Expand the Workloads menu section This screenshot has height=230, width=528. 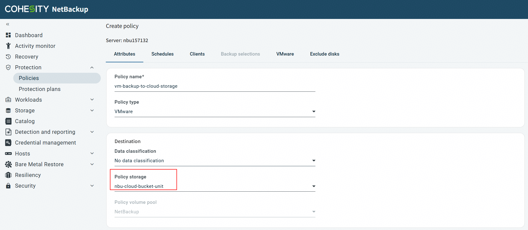(92, 100)
